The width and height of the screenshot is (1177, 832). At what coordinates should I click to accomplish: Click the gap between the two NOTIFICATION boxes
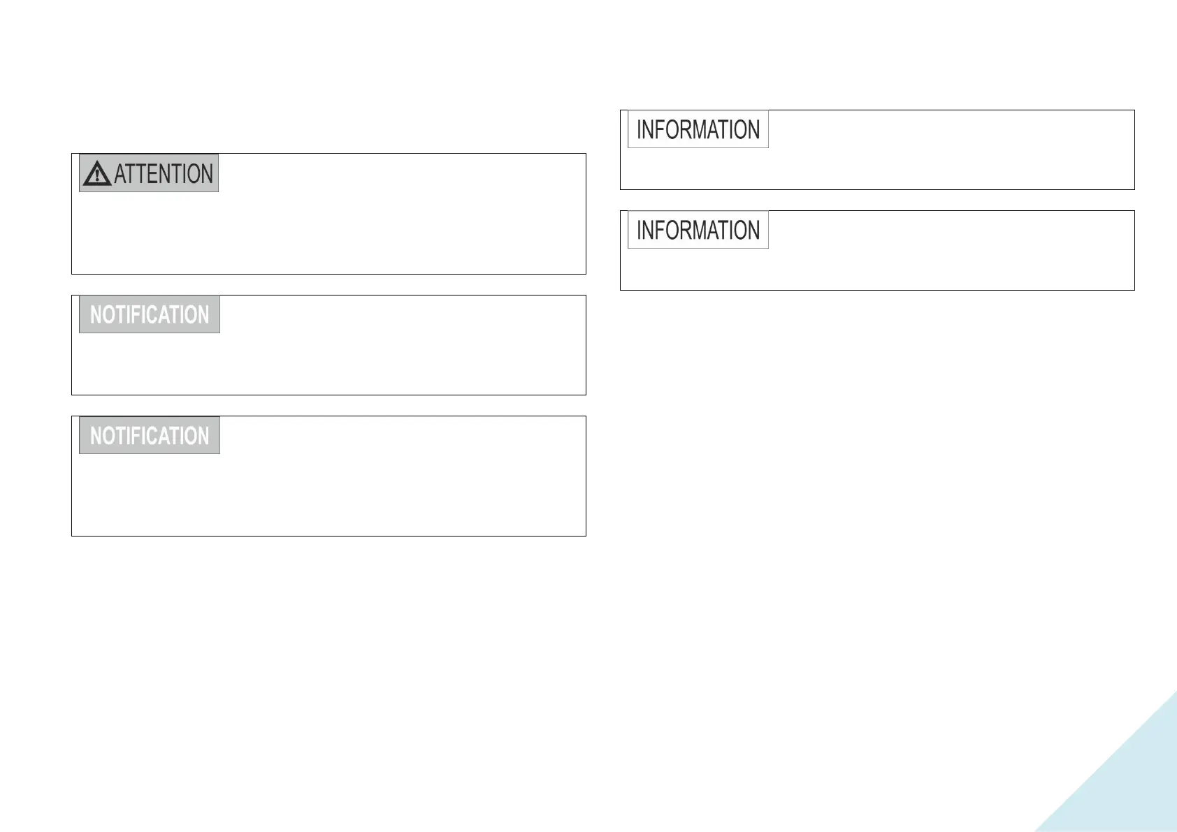click(x=328, y=405)
